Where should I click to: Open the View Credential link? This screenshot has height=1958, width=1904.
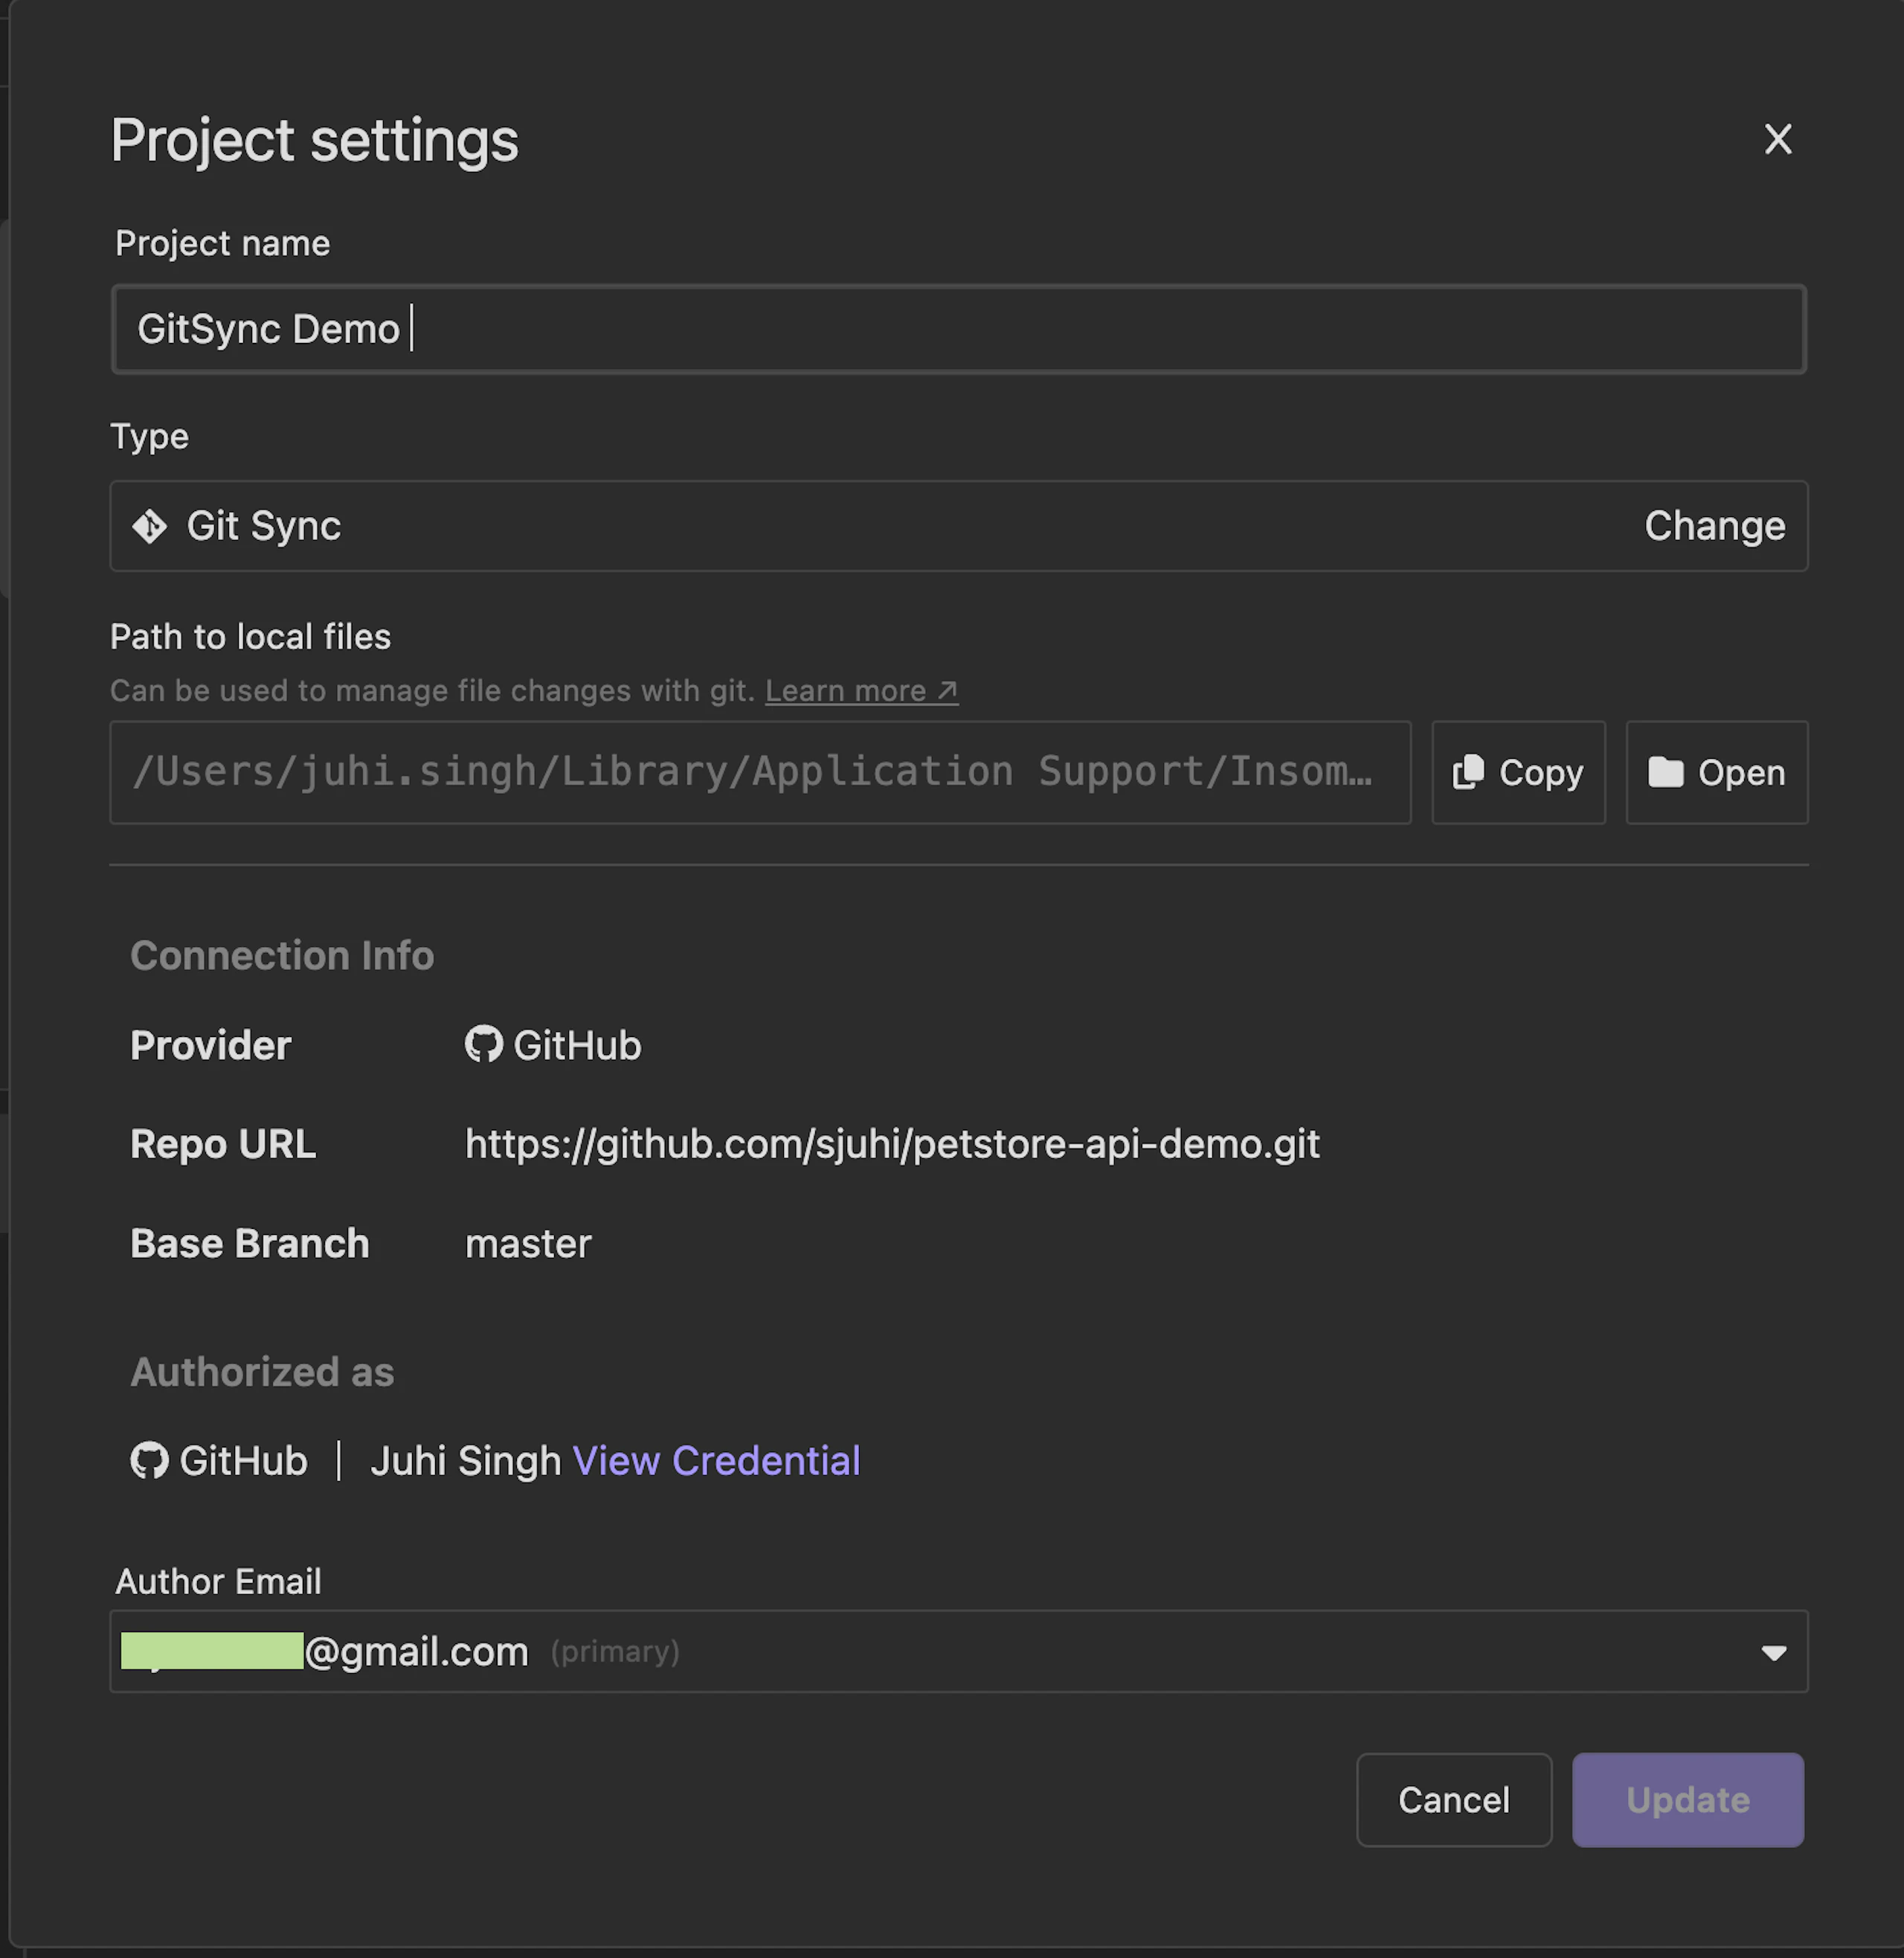tap(716, 1461)
